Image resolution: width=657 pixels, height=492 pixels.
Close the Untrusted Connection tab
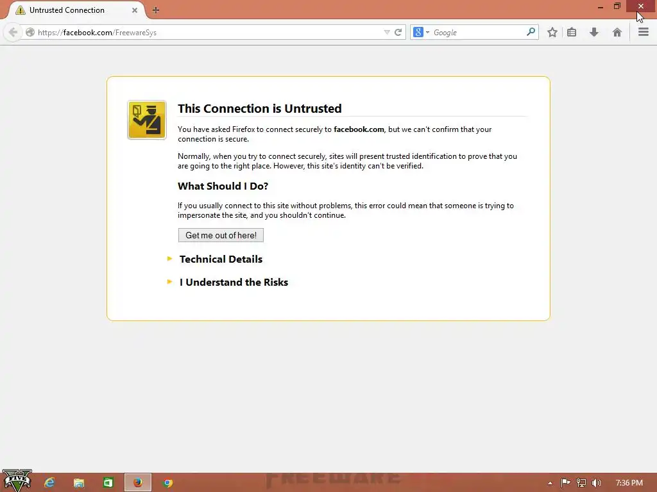135,10
